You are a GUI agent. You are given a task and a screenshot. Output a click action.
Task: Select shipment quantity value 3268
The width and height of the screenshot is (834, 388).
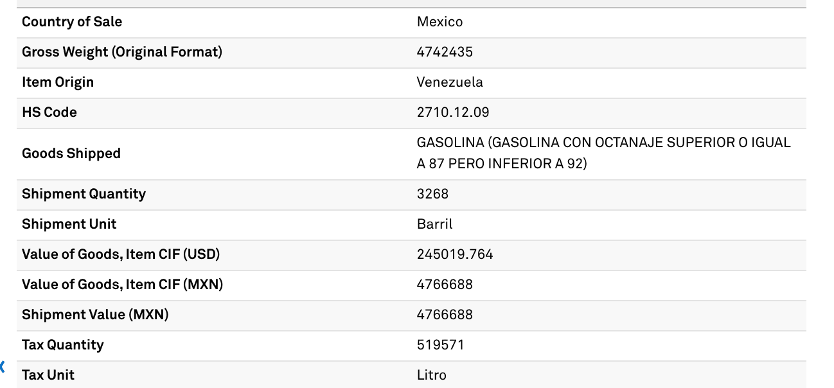(x=432, y=194)
